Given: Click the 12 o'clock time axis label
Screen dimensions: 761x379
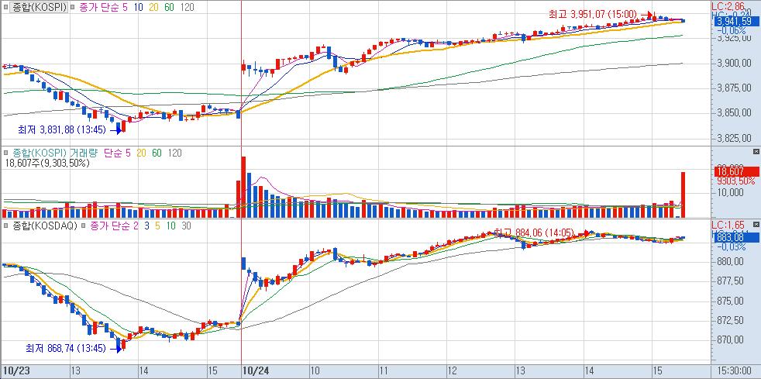Looking at the screenshot, I should coord(453,370).
